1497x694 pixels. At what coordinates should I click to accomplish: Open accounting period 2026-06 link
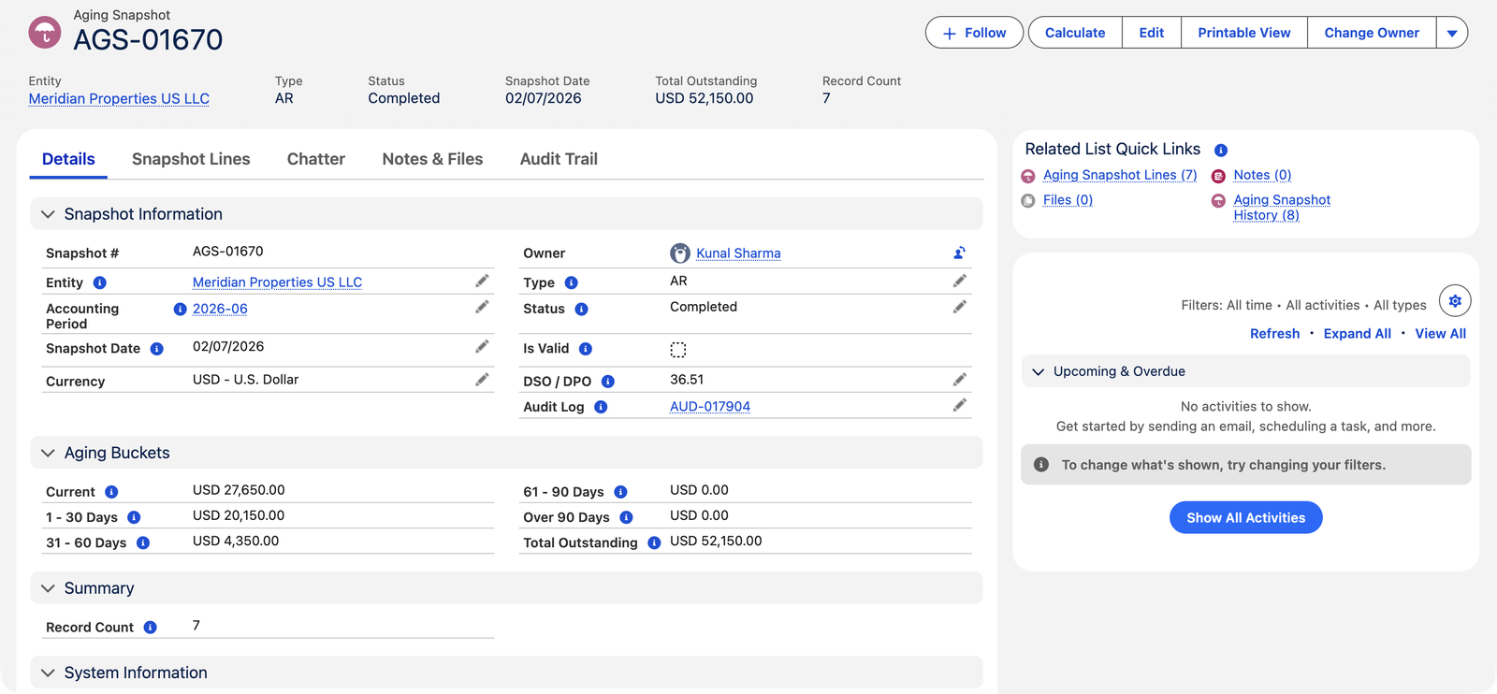pos(220,309)
